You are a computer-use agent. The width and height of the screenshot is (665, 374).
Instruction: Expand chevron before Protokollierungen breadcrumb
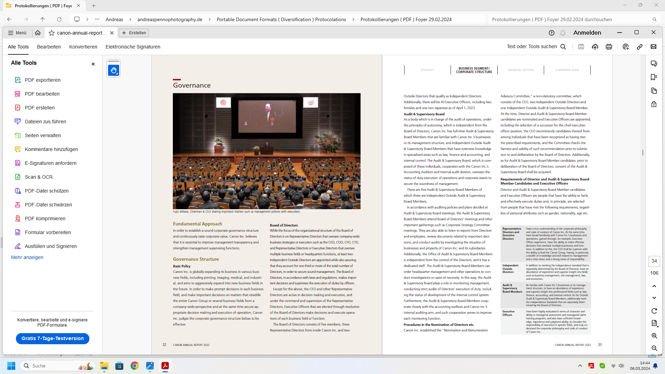coord(353,19)
